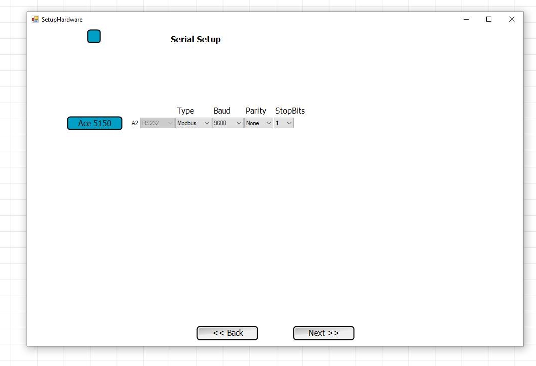This screenshot has height=366, width=536.
Task: Go to previous step with Back button
Action: pos(228,333)
